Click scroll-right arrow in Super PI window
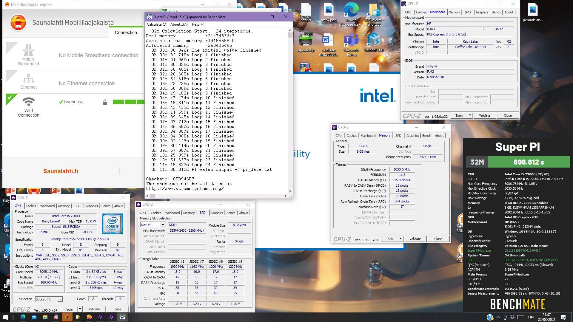 point(285,196)
